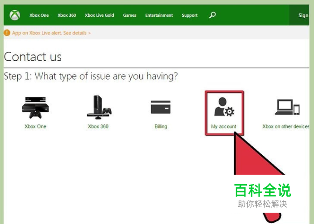Click the Xbox on other devices label
The height and width of the screenshot is (224, 314).
point(286,126)
